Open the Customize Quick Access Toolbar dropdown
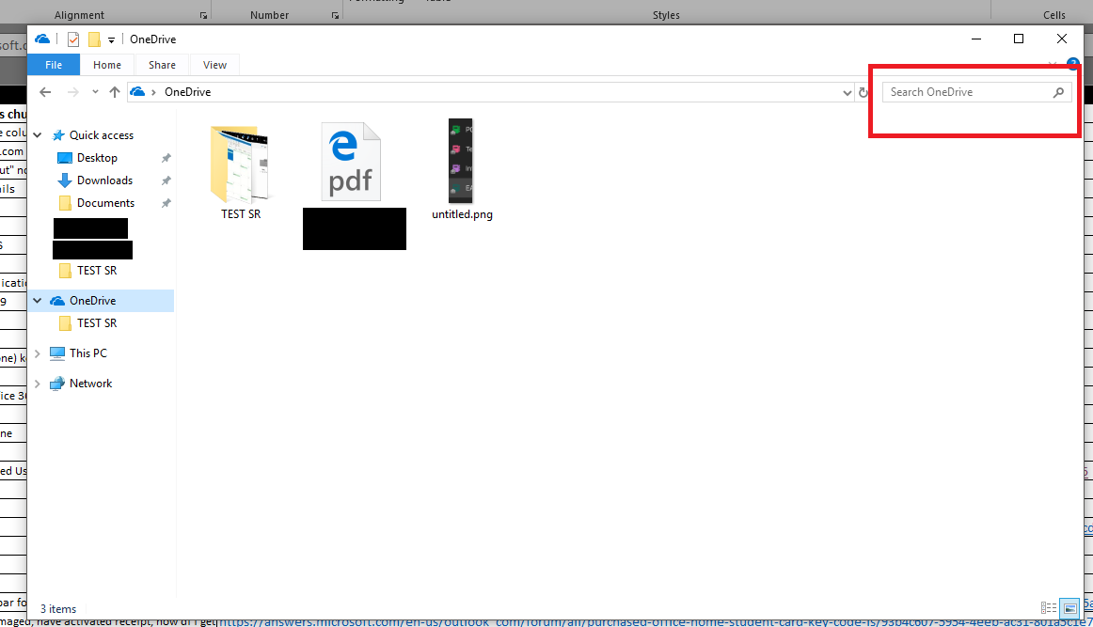The height and width of the screenshot is (627, 1093). coord(112,40)
